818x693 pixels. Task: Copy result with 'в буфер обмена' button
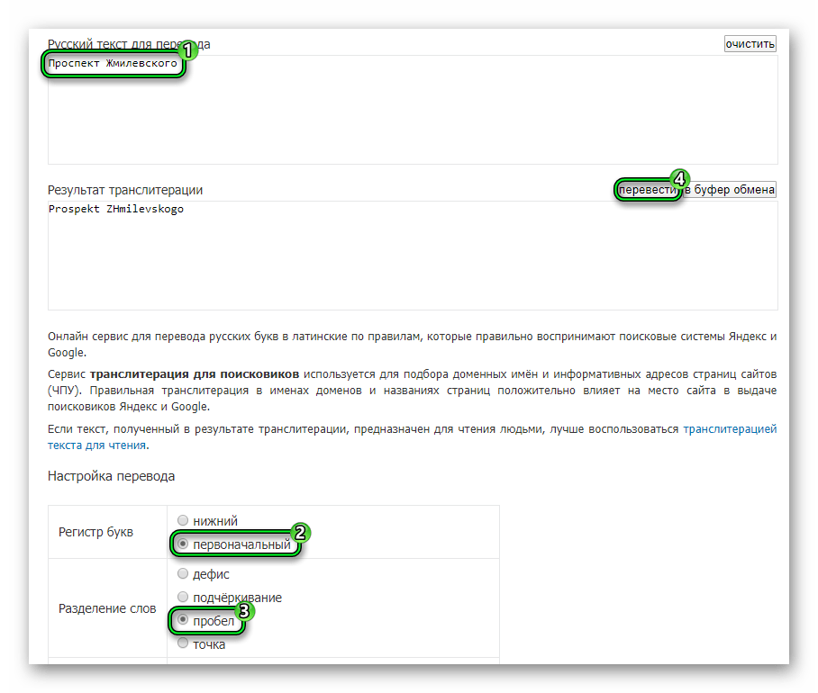729,190
